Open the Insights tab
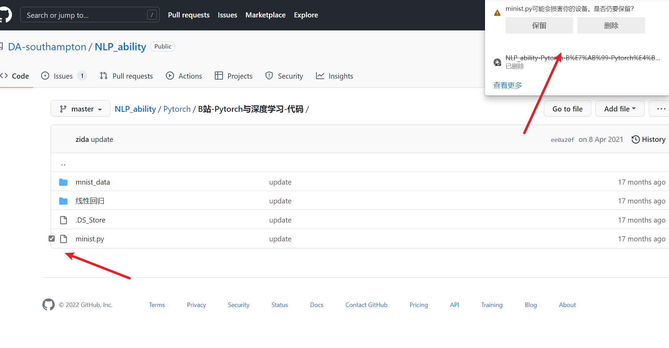The image size is (669, 348). point(334,76)
